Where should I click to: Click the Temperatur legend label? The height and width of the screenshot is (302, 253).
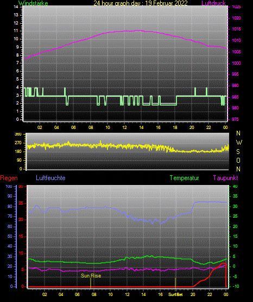[184, 177]
